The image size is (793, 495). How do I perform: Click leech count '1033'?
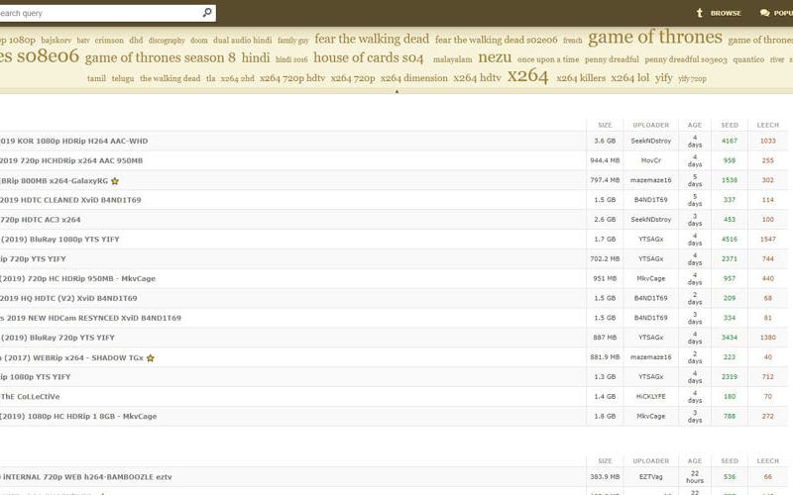pos(767,141)
